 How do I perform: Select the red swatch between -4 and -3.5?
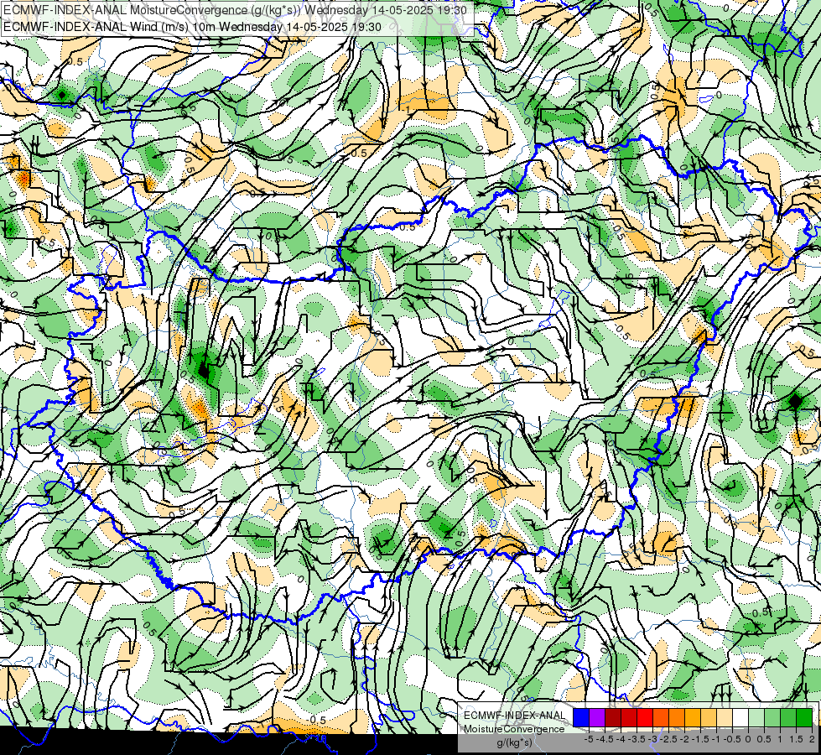tap(629, 717)
